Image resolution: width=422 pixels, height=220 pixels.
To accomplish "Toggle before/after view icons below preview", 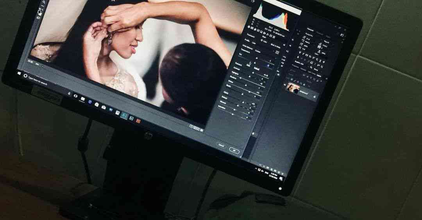I will (196, 128).
